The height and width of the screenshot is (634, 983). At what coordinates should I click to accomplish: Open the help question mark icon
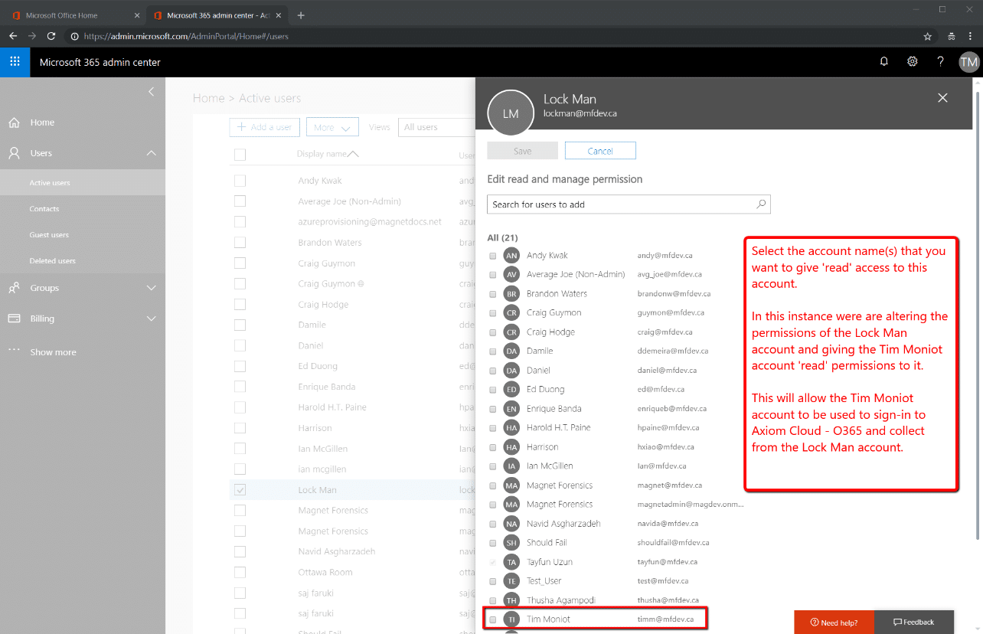click(x=941, y=62)
